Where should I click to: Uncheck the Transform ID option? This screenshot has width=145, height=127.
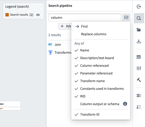(x=101, y=114)
